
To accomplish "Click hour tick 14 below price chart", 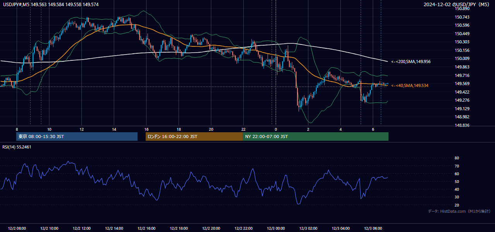I will [x=114, y=129].
